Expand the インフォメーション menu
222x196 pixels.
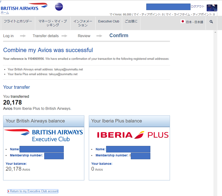pyautogui.click(x=83, y=23)
